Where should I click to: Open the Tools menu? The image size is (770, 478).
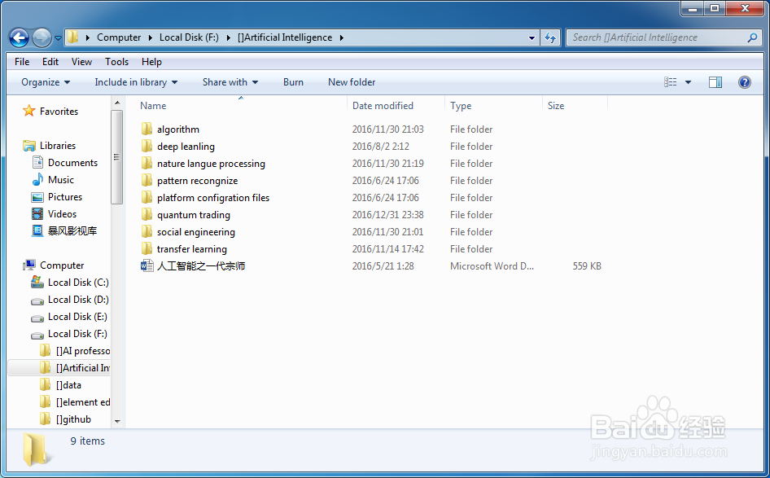tap(117, 62)
